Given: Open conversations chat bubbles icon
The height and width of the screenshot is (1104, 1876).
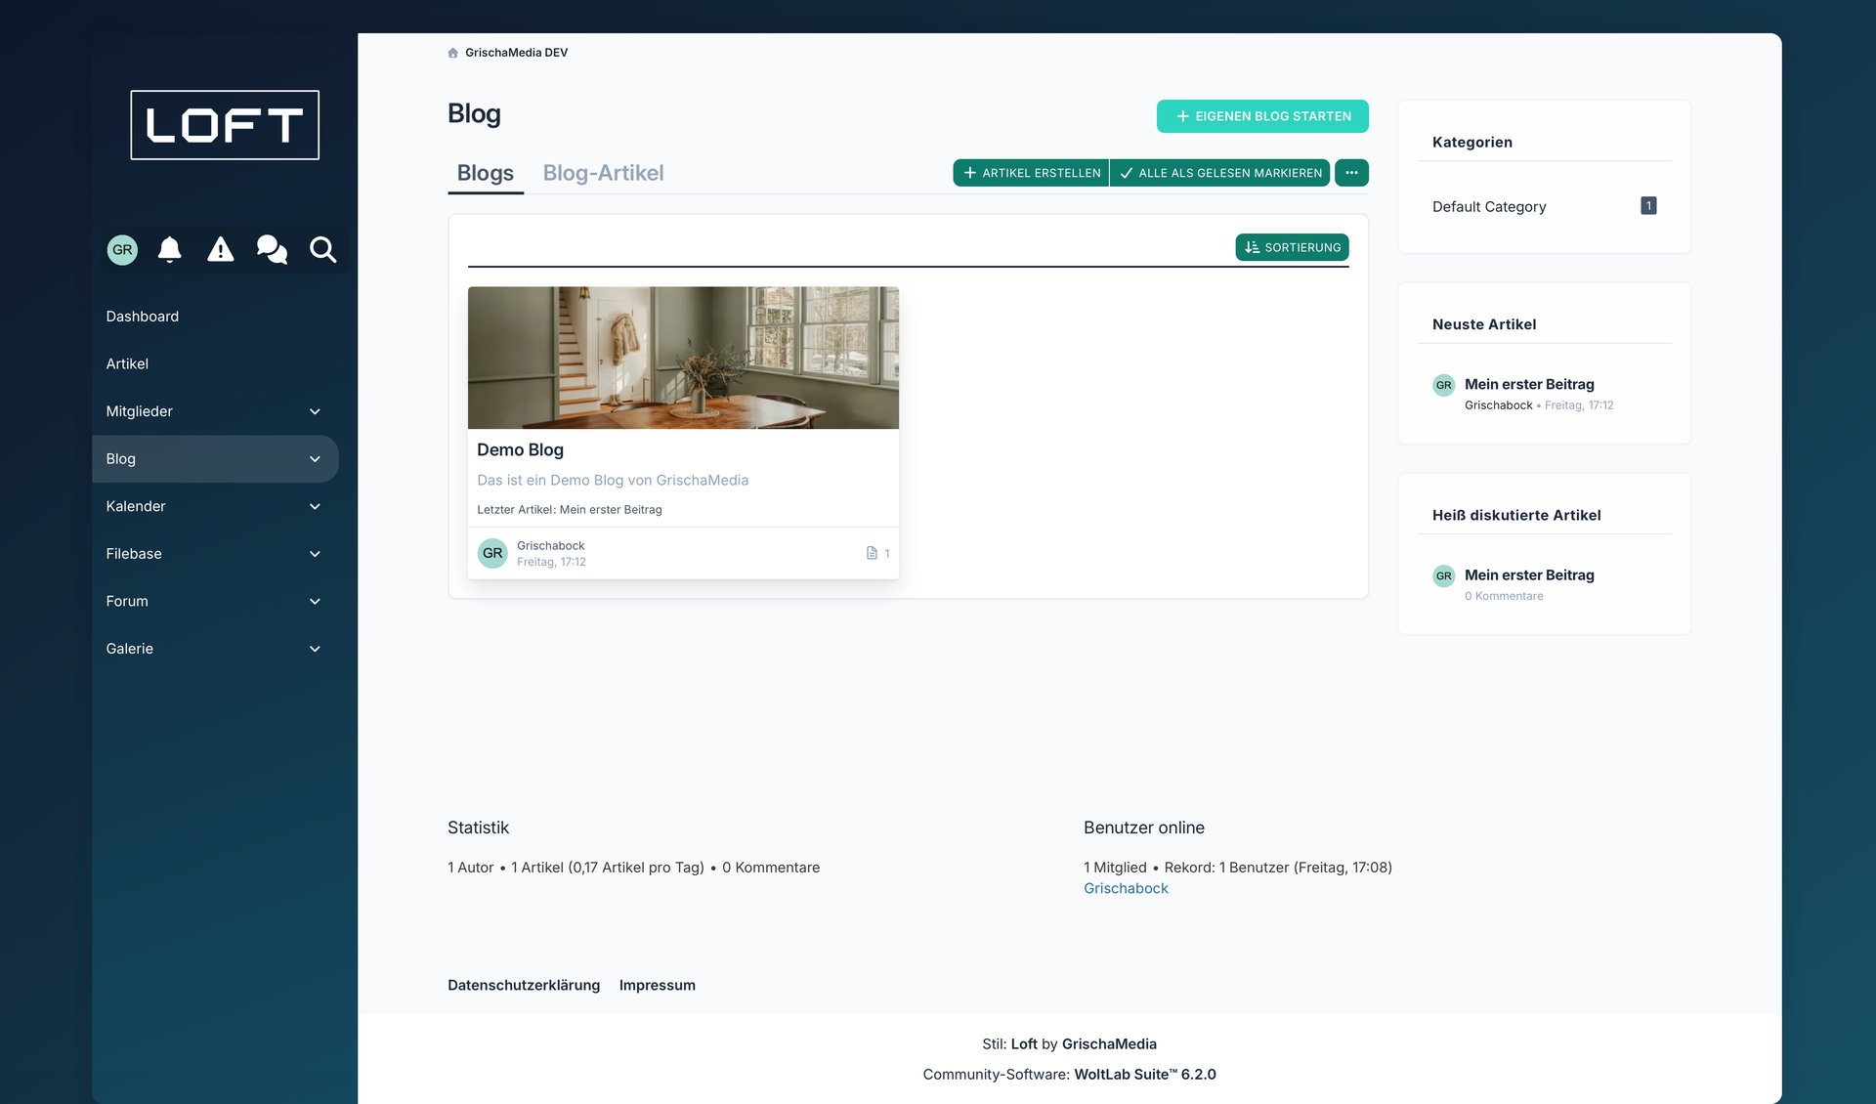Looking at the screenshot, I should point(272,250).
